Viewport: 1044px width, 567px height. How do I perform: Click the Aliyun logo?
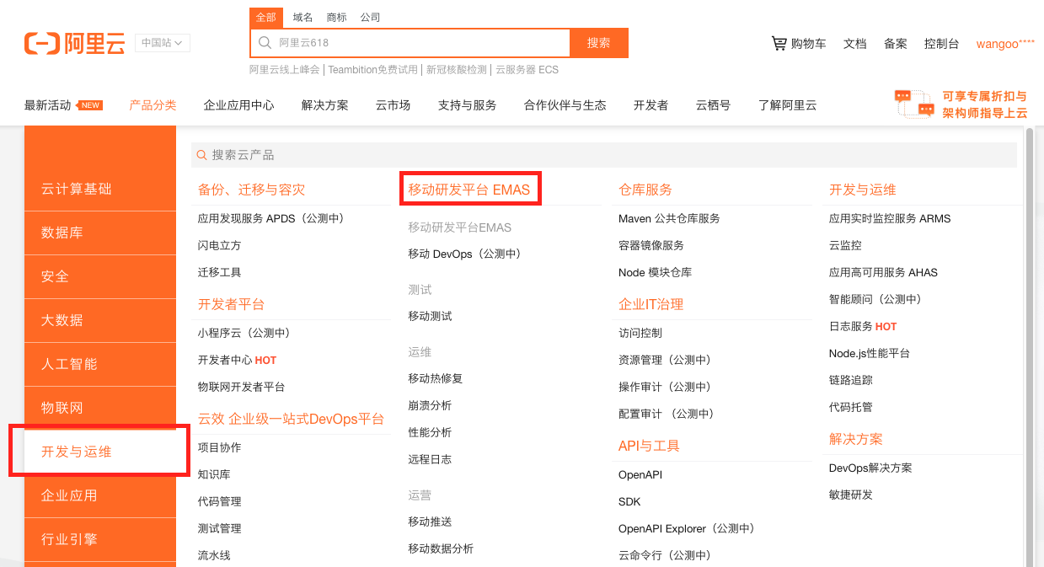(x=74, y=43)
